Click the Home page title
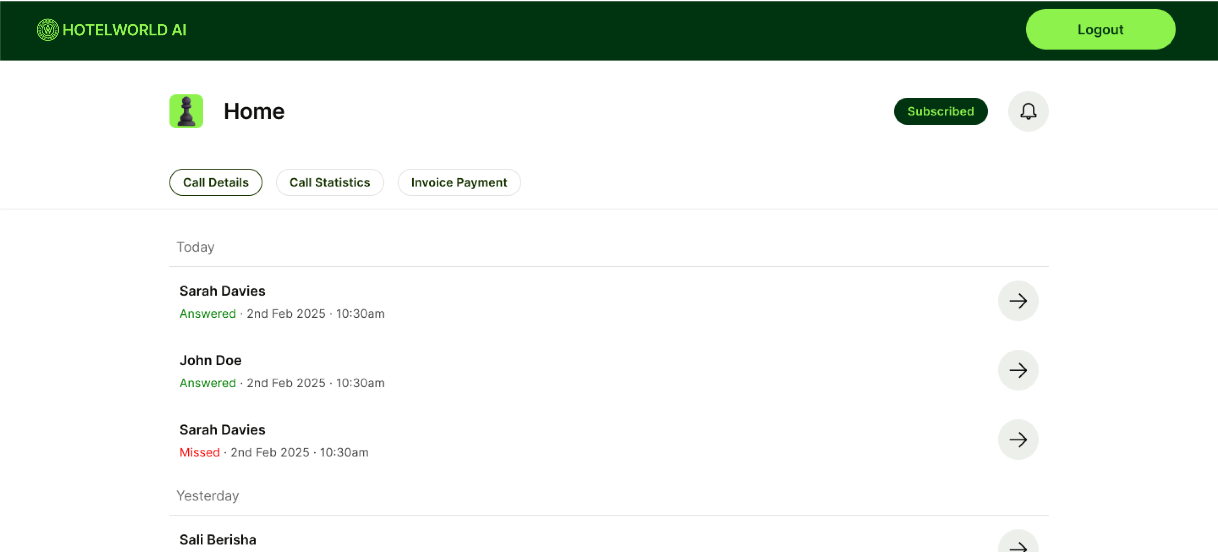1218x552 pixels. point(254,112)
